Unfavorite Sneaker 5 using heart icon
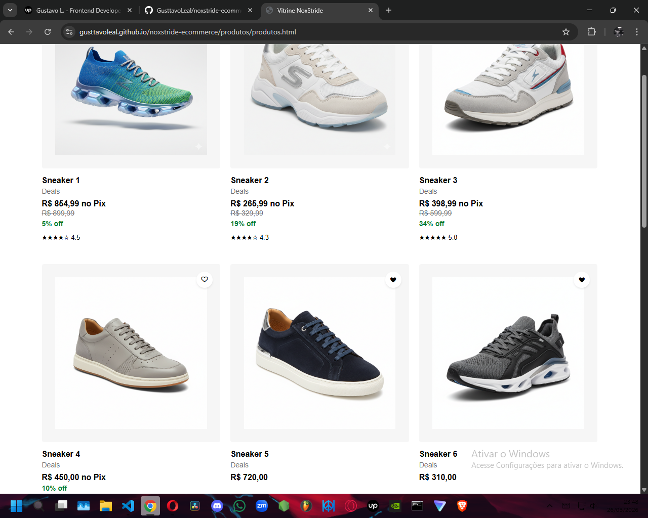This screenshot has height=518, width=648. click(x=393, y=279)
